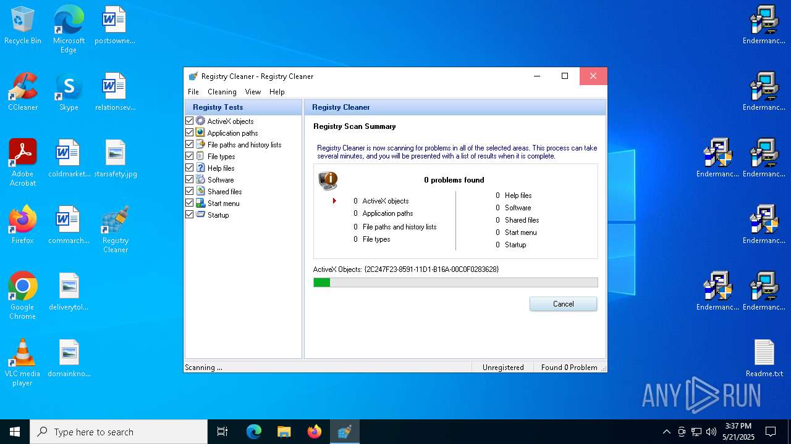Select the coldmarket Word document icon
This screenshot has width=791, height=444.
(69, 158)
